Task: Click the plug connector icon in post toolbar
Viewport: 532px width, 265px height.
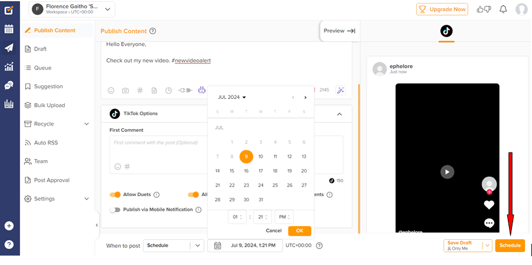Action: click(x=185, y=90)
